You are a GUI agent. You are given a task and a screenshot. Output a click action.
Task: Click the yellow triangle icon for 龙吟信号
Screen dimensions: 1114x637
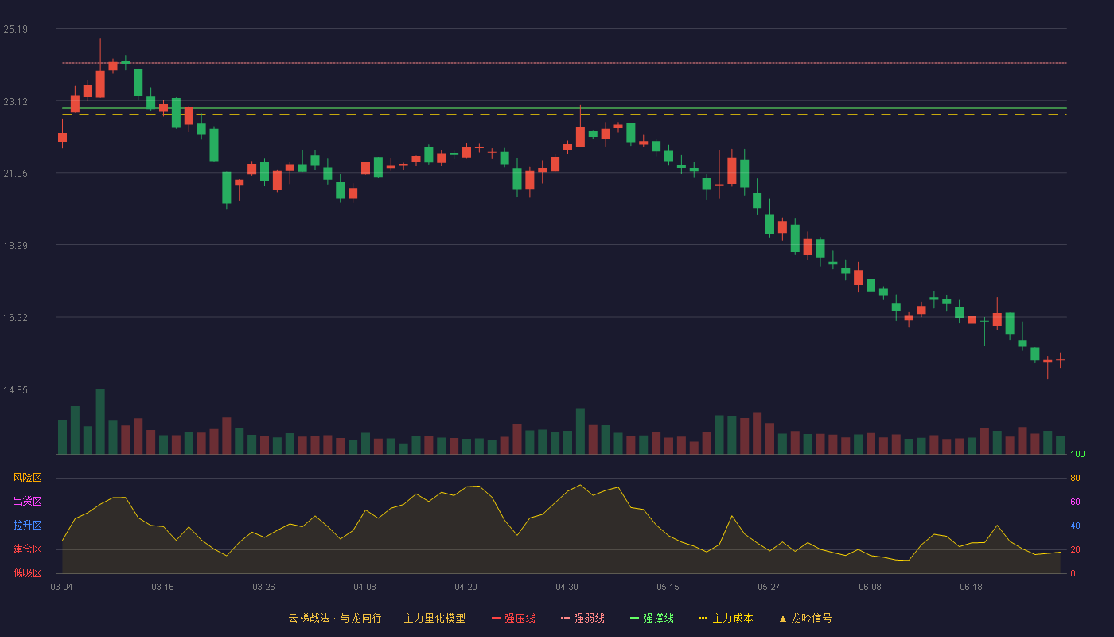(783, 619)
